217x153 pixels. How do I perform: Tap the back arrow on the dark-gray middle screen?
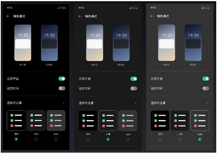point(80,16)
